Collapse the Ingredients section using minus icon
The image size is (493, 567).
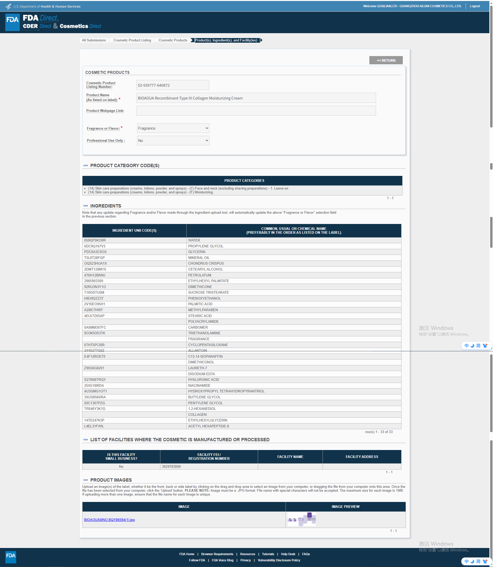pyautogui.click(x=86, y=206)
